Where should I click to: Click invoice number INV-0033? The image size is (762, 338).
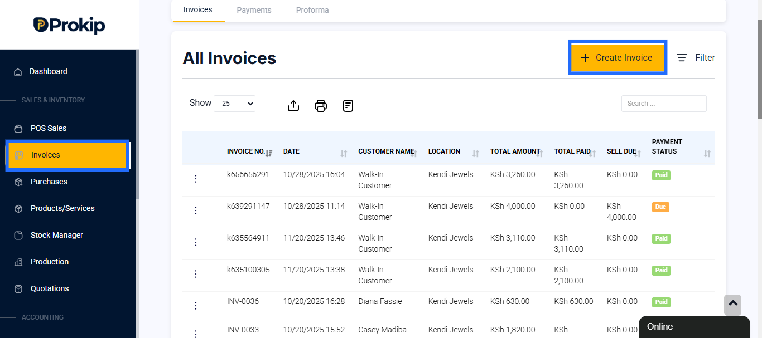point(243,330)
